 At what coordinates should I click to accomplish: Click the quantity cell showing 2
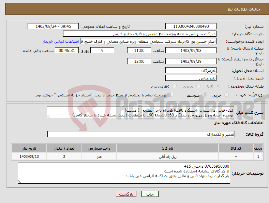[64, 156]
